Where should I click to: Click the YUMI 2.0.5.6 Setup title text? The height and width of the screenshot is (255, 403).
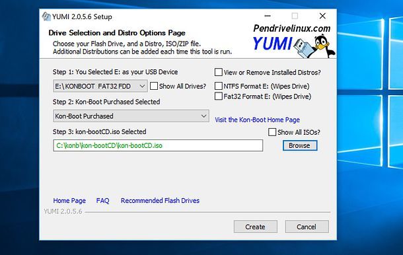pos(82,17)
